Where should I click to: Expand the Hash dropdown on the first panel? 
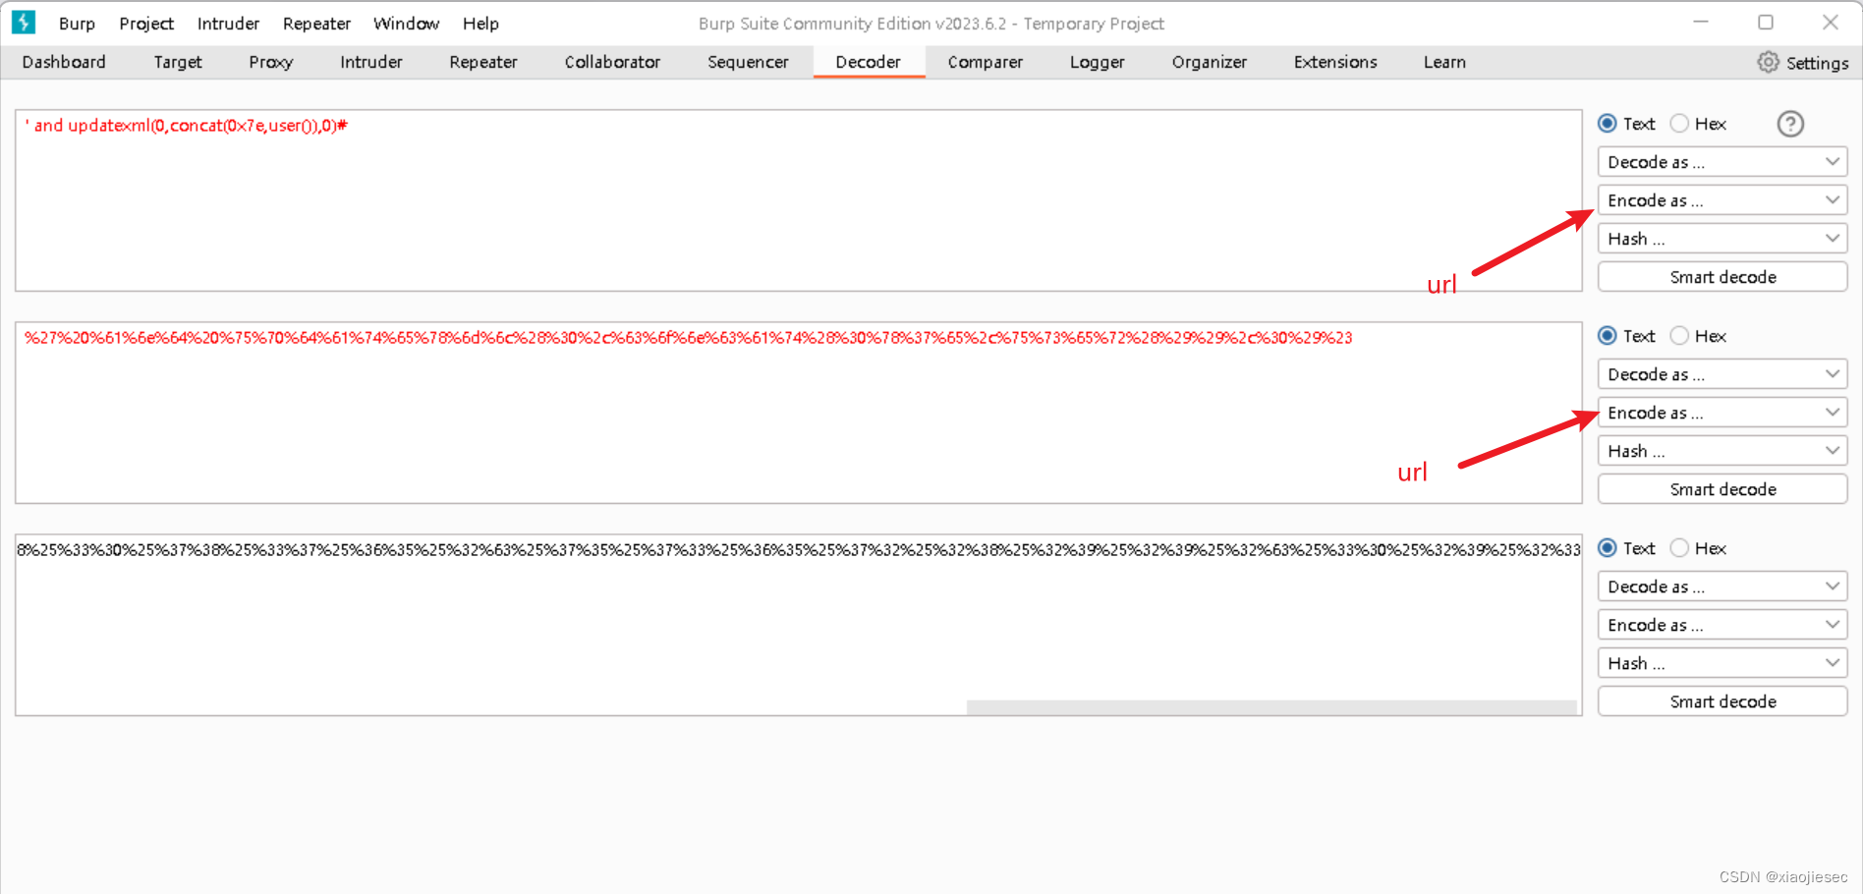pos(1722,238)
